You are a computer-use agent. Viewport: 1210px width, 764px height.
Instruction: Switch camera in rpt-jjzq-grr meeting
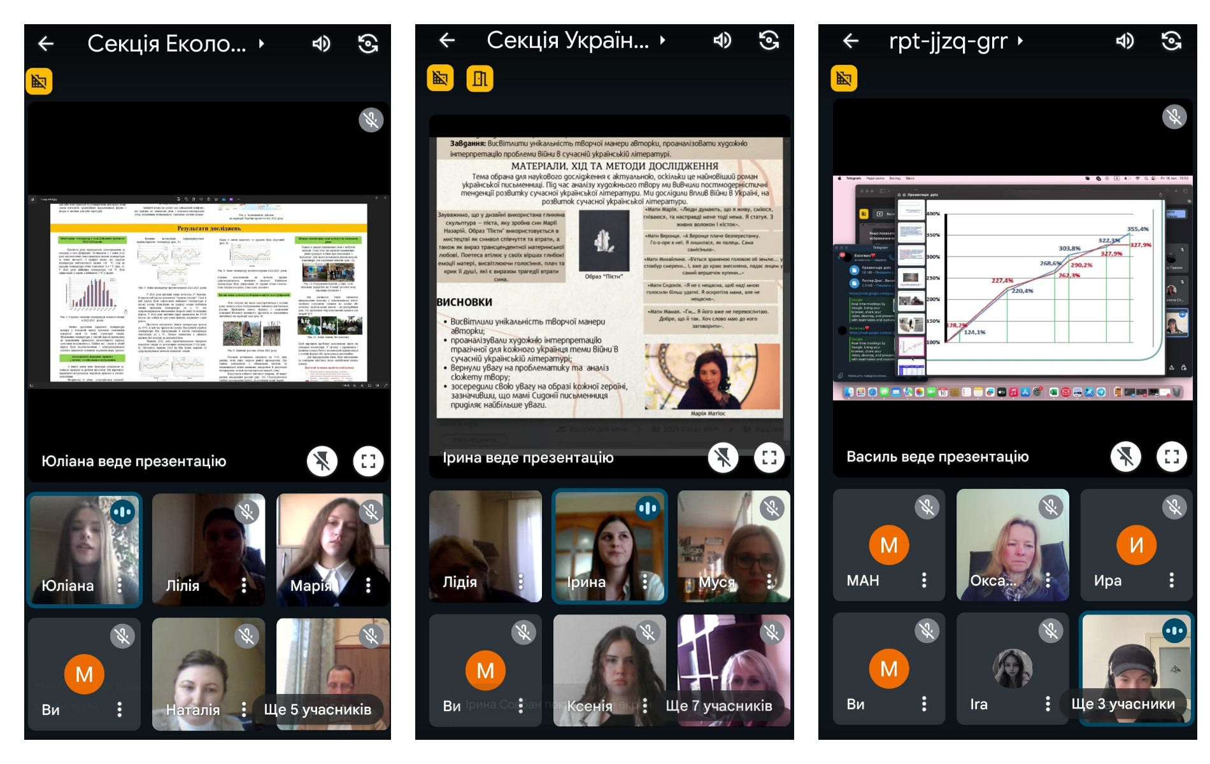click(x=1172, y=41)
